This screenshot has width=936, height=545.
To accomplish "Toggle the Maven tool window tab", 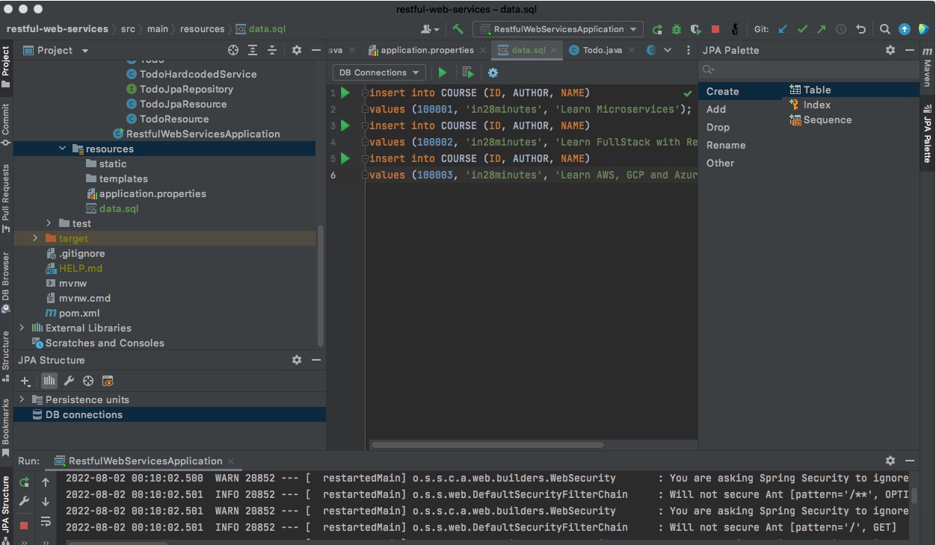I will (x=927, y=68).
